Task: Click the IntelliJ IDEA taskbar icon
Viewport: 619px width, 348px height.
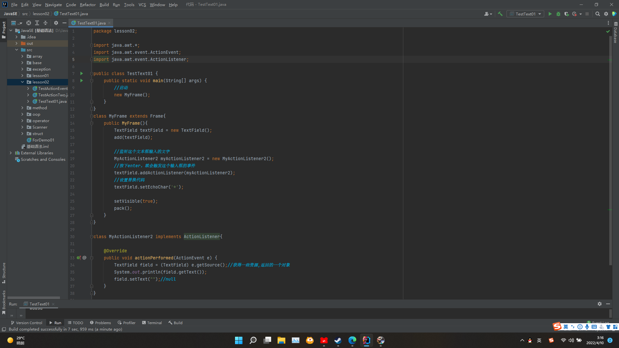Action: (x=366, y=340)
